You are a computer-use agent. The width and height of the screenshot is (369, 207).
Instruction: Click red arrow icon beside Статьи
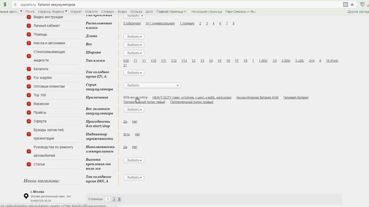29,164
